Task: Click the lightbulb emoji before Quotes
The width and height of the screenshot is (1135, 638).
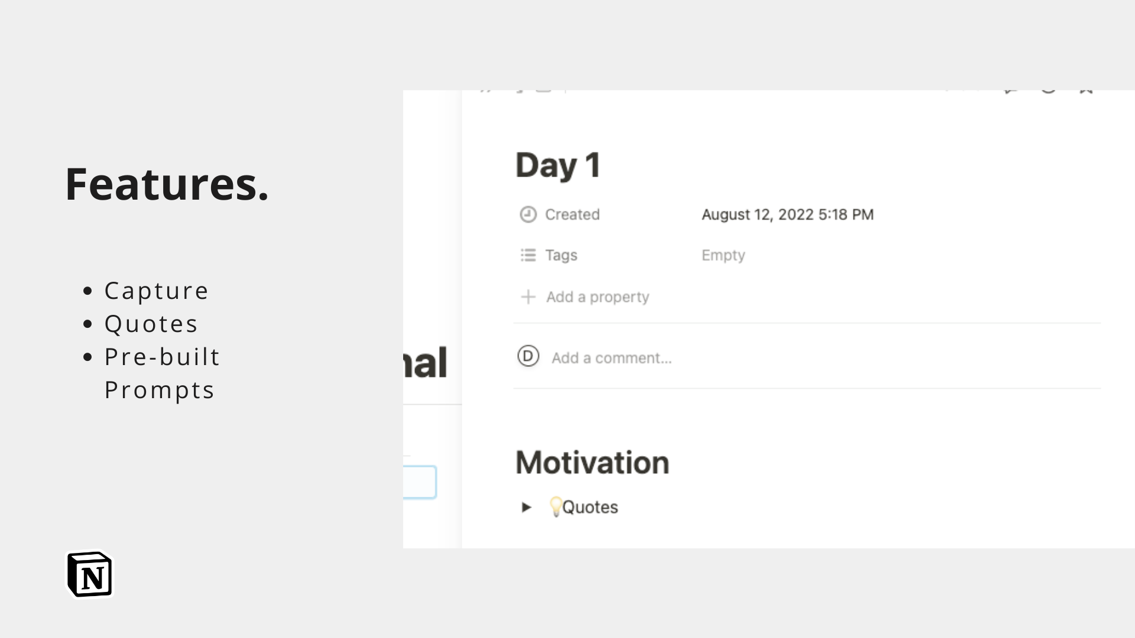Action: pyautogui.click(x=555, y=507)
